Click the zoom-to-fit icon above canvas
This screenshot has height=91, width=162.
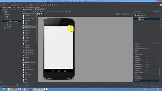tap(117, 14)
